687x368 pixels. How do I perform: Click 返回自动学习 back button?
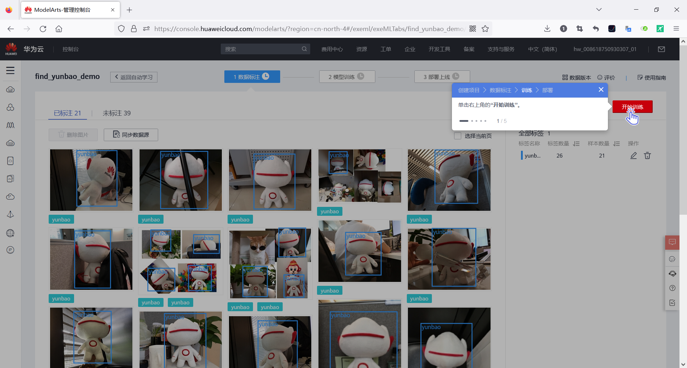pos(134,77)
